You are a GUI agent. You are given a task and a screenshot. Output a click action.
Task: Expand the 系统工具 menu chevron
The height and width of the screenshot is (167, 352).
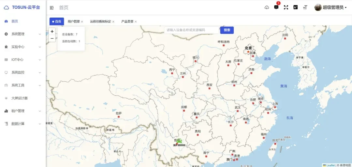point(40,85)
